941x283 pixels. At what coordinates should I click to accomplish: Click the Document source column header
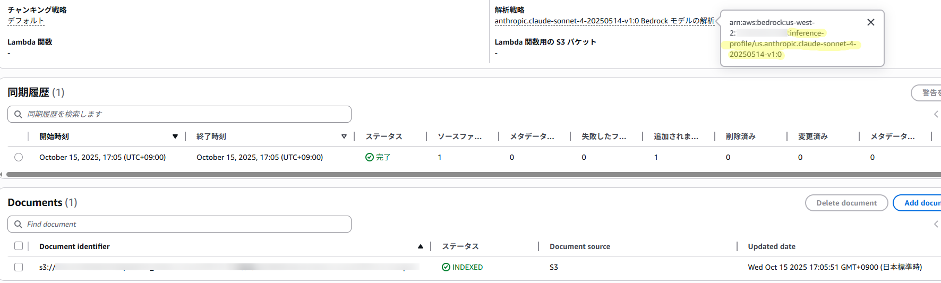(x=580, y=246)
